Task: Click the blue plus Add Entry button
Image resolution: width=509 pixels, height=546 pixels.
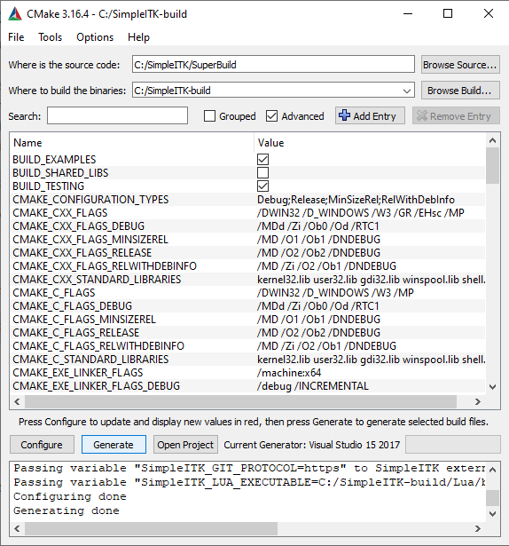Action: [x=370, y=116]
